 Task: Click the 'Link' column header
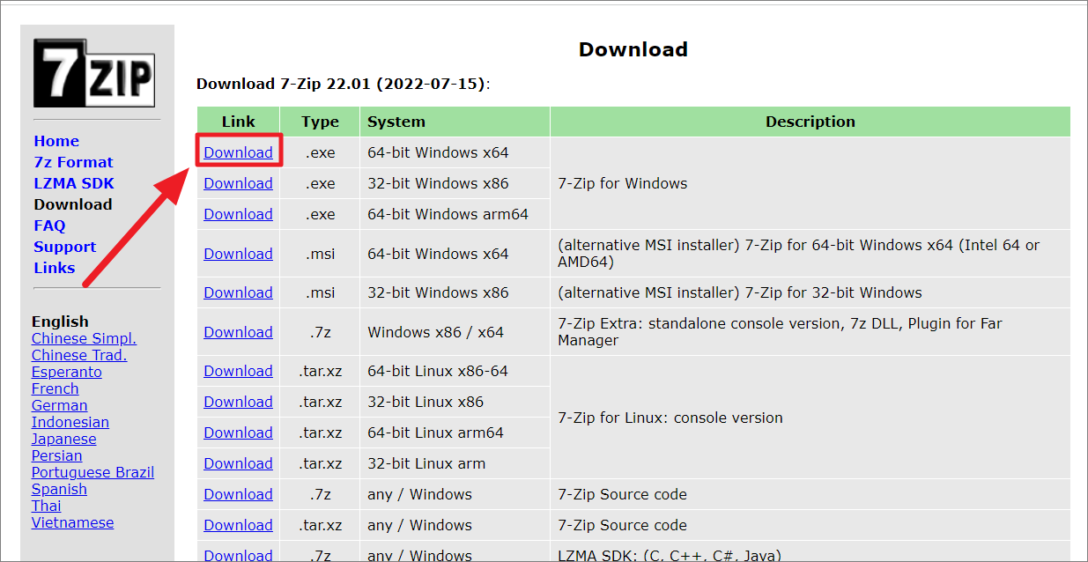pyautogui.click(x=239, y=122)
